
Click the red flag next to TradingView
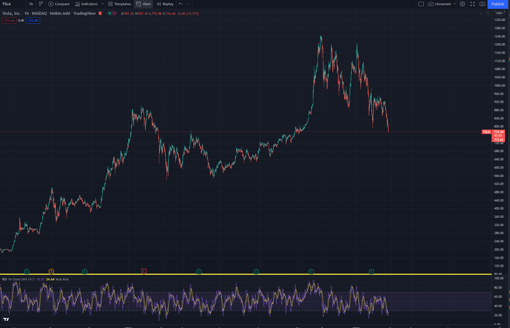click(x=100, y=13)
